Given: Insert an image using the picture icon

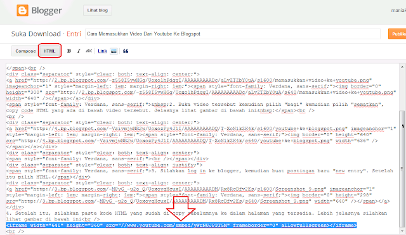Looking at the screenshot, I should point(114,51).
